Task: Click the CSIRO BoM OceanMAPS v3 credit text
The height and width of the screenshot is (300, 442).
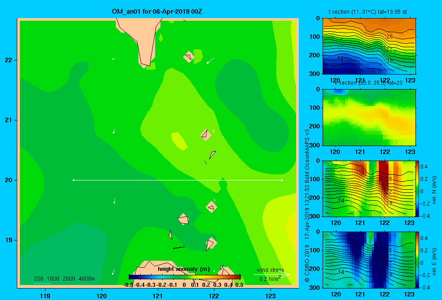Action: coord(307,206)
